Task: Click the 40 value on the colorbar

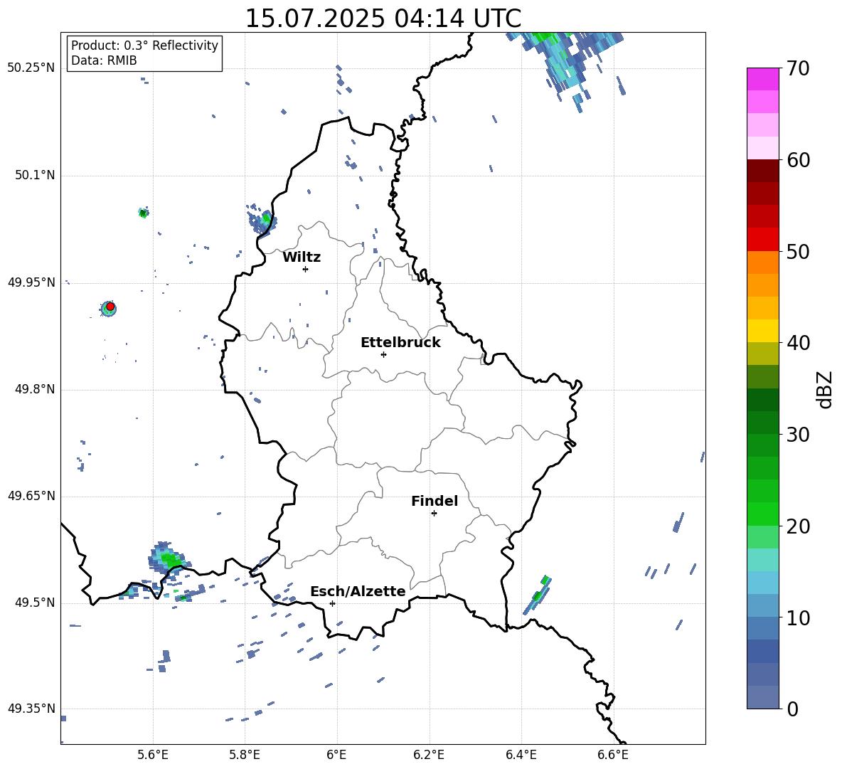Action: point(798,343)
